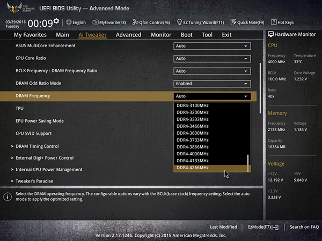322x241 pixels.
Task: Open Qfan Control(F6)
Action: [x=151, y=22]
